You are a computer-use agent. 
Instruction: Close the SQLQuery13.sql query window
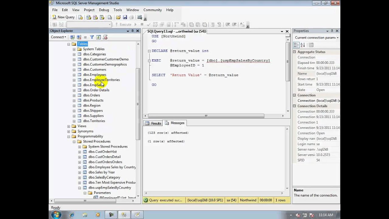(287, 31)
